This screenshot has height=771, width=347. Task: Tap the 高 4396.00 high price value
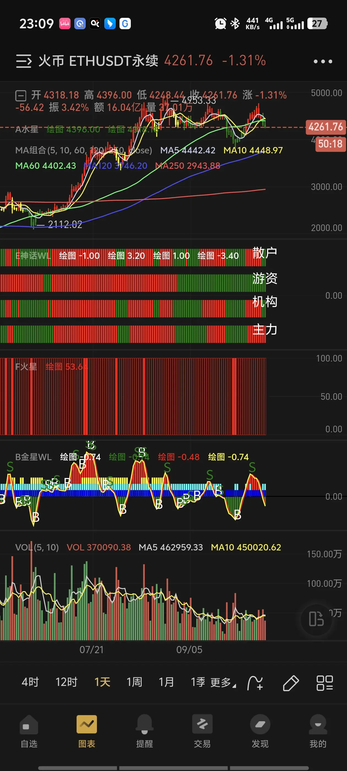tap(108, 95)
